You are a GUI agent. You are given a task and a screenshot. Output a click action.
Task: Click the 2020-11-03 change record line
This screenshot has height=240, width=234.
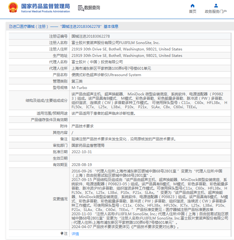(150, 218)
